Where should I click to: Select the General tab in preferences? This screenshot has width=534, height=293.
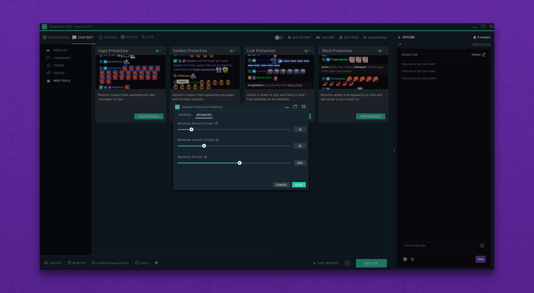[185, 115]
